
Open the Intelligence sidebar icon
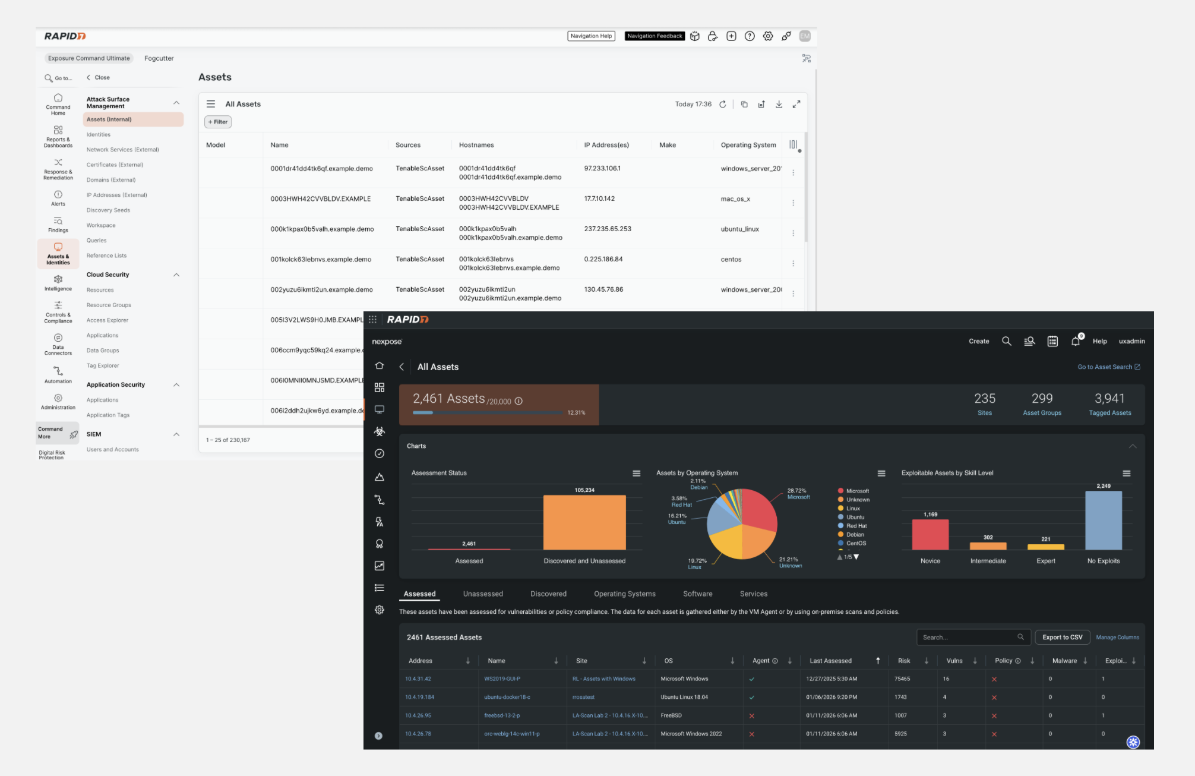(x=58, y=283)
